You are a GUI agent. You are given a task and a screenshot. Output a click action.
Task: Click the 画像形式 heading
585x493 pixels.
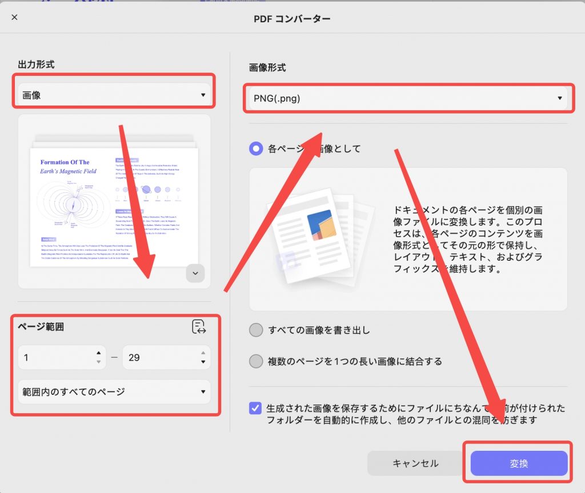[267, 67]
